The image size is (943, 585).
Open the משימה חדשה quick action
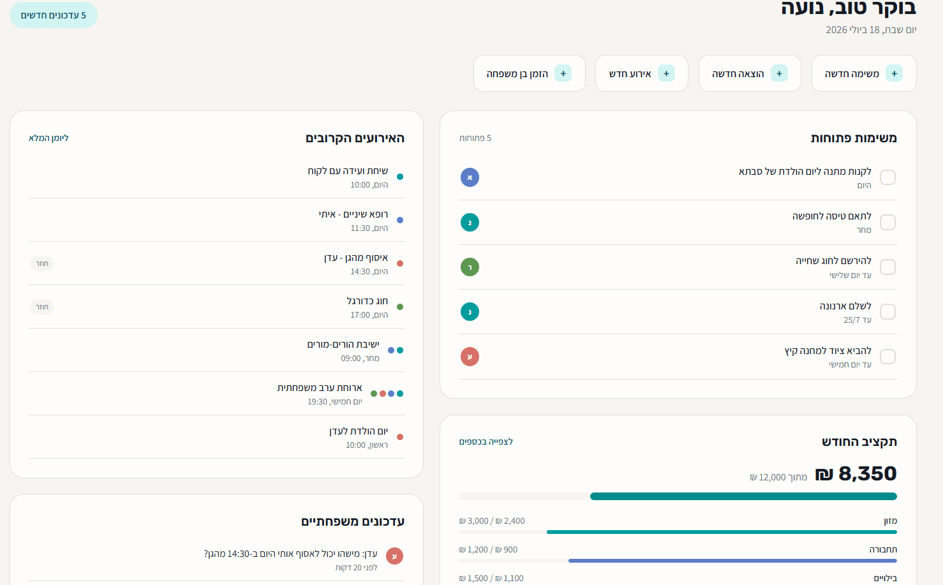pyautogui.click(x=864, y=73)
